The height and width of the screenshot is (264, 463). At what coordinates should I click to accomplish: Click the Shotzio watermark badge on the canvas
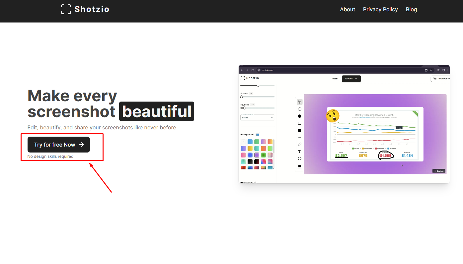[x=439, y=171]
